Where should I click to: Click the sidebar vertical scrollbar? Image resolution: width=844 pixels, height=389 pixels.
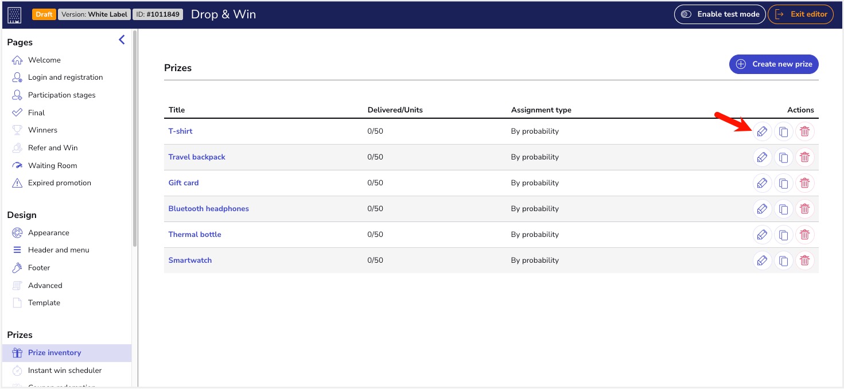135,138
